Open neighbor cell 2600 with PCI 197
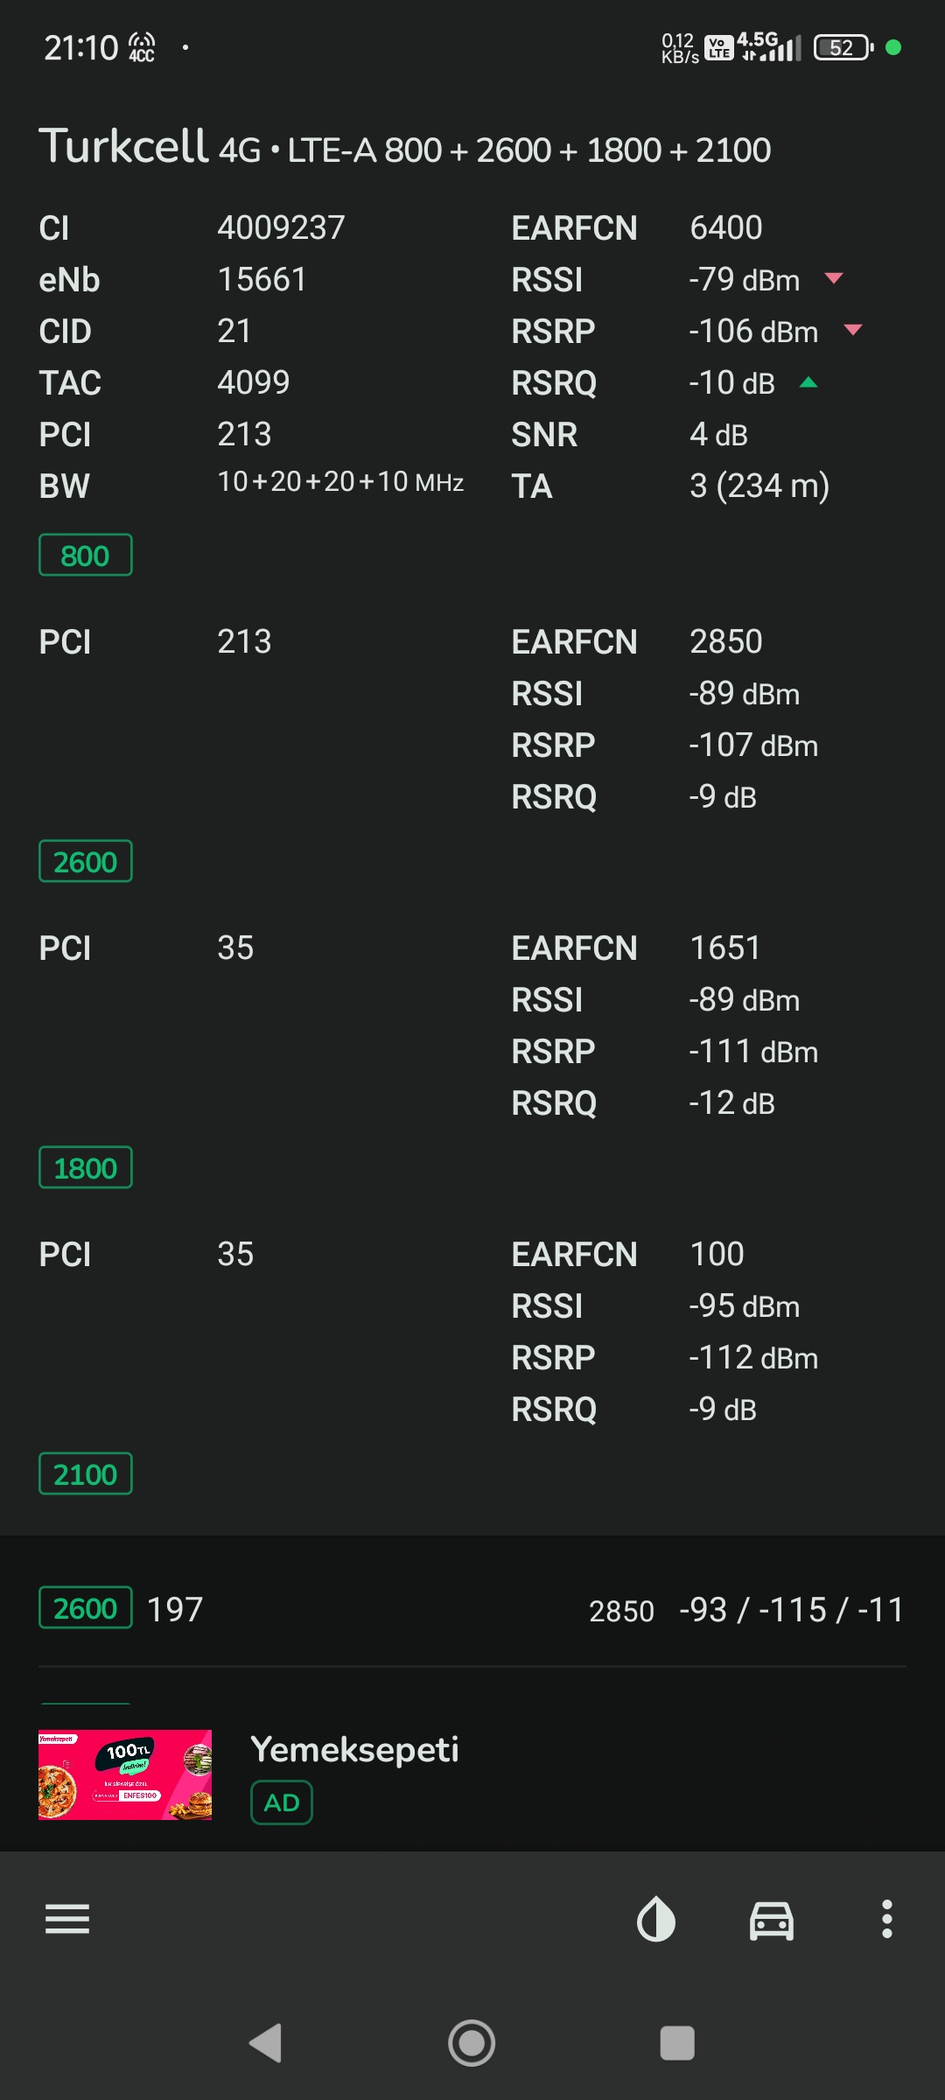Screen dimensions: 945x2100 pyautogui.click(x=472, y=1608)
